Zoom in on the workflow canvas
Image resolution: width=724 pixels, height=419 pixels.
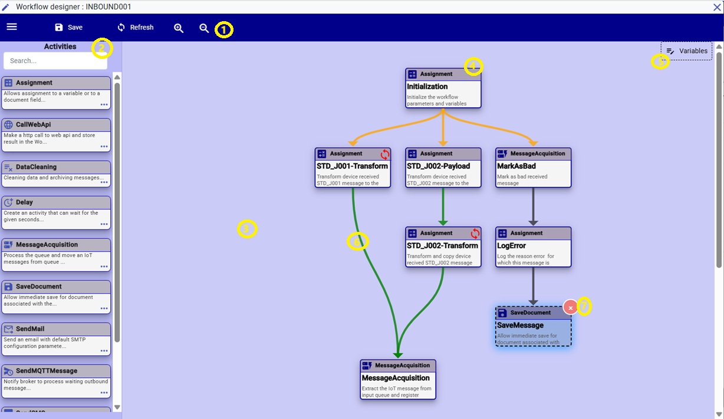coord(179,28)
